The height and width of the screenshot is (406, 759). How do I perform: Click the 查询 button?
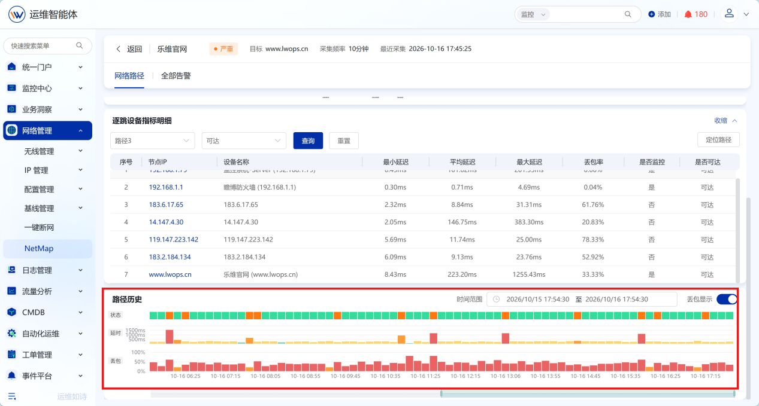point(308,141)
